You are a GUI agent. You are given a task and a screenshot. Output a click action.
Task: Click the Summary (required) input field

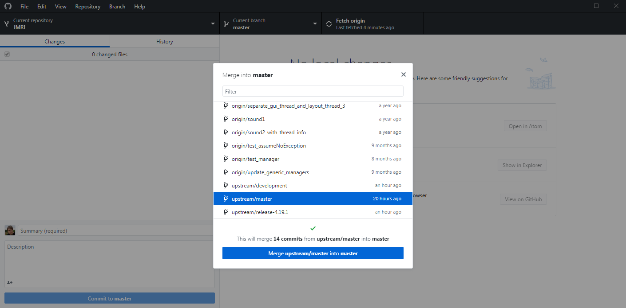[x=116, y=231]
